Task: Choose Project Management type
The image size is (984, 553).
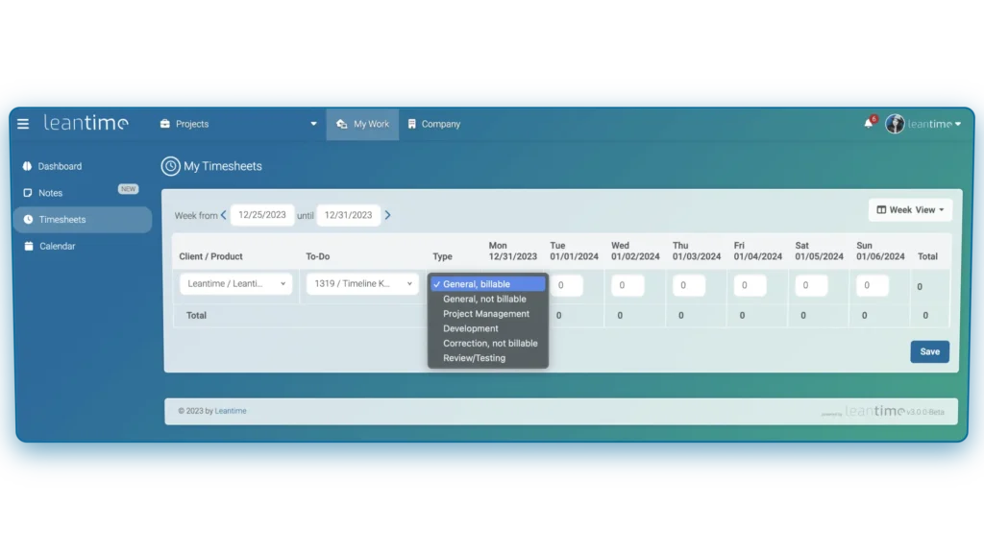Action: pos(487,314)
